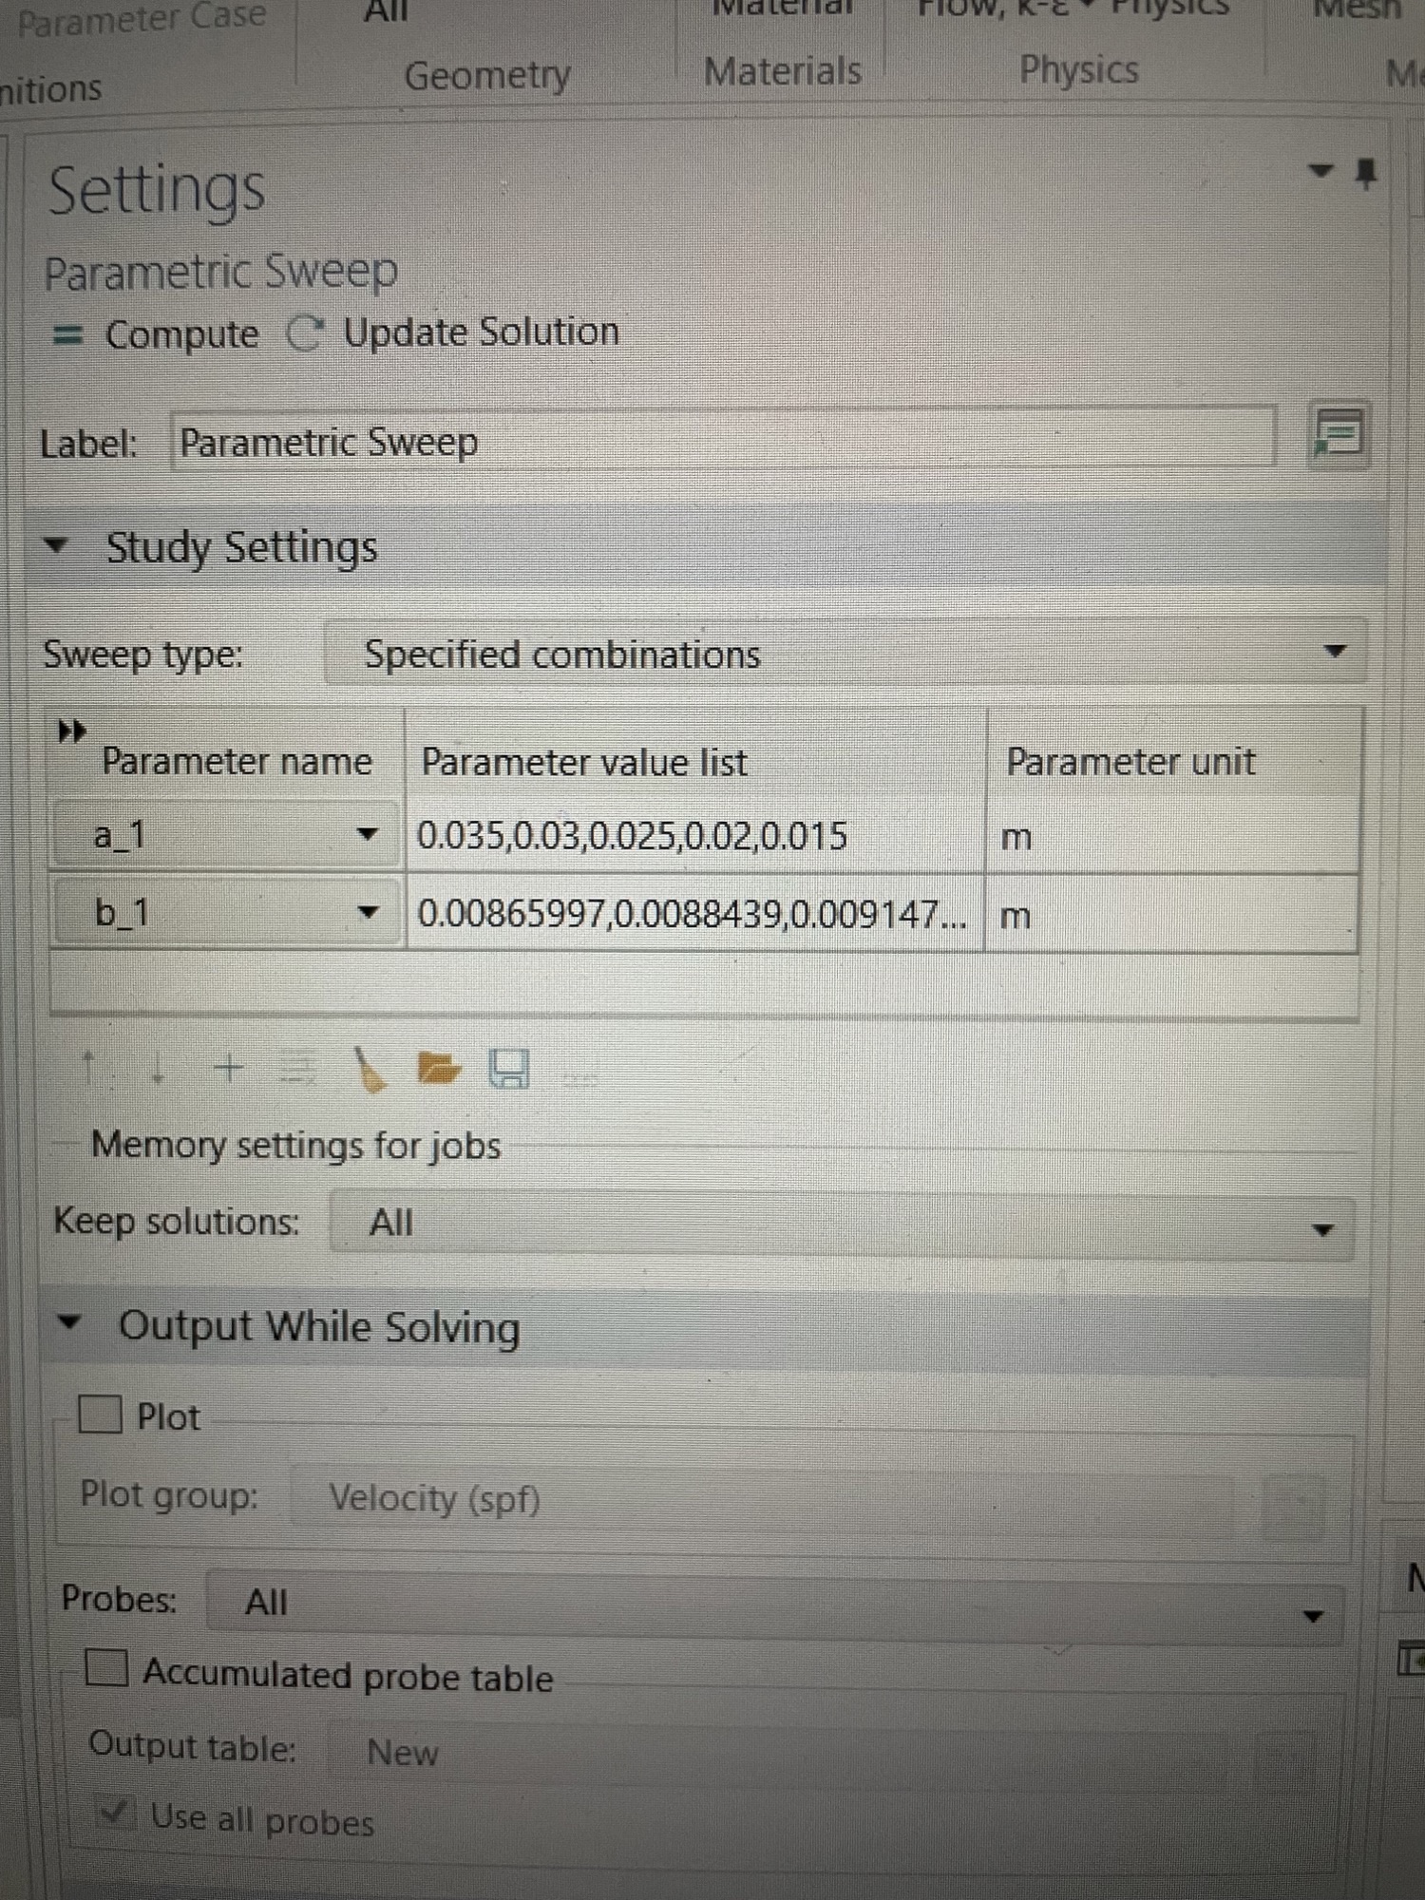Viewport: 1425px width, 1900px height.
Task: Add a parameter row with plus icon
Action: 228,1069
